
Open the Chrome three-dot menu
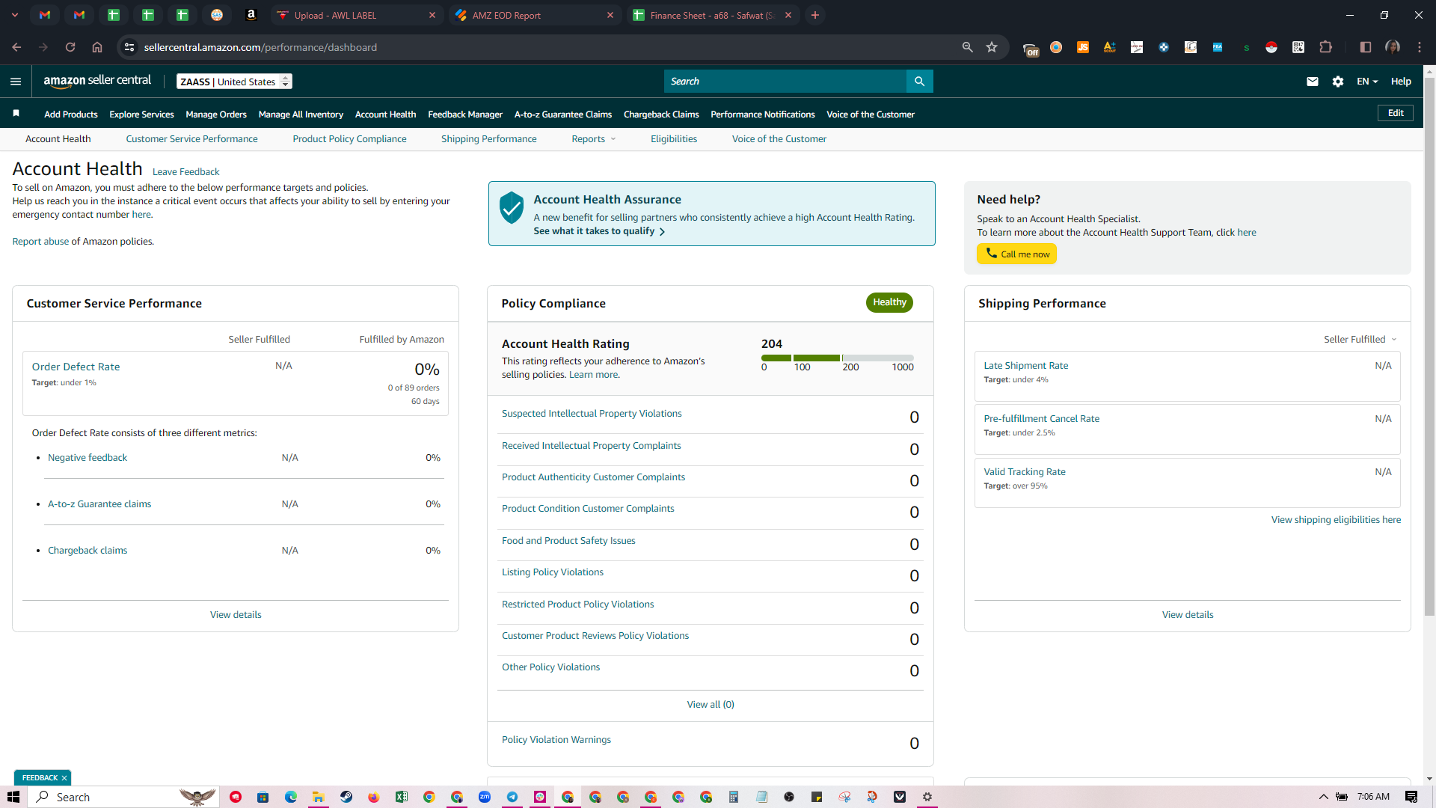1420,47
